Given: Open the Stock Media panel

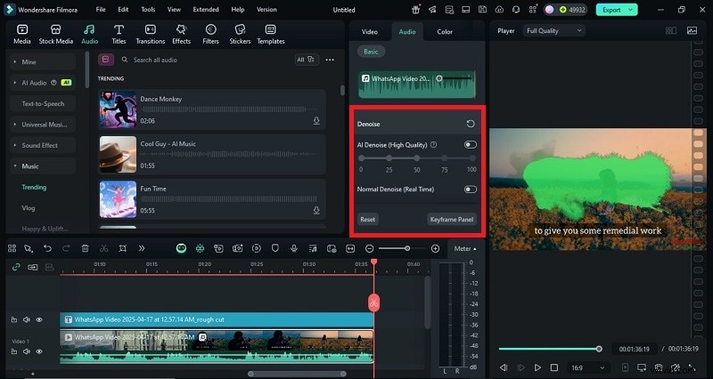Looking at the screenshot, I should click(55, 35).
